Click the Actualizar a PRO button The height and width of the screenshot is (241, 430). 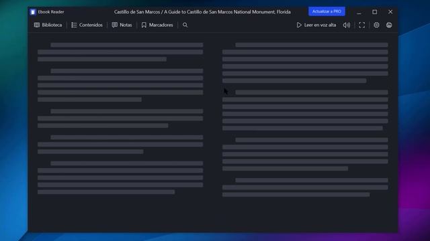click(x=327, y=11)
